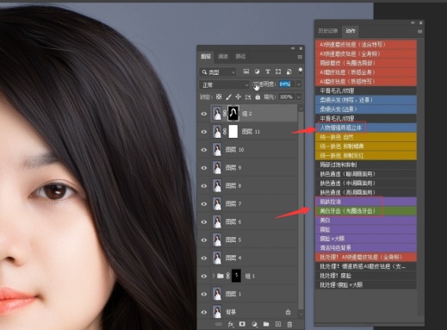Toggle the layer filtering on/off switch
Image resolution: width=447 pixels, height=330 pixels.
300,71
